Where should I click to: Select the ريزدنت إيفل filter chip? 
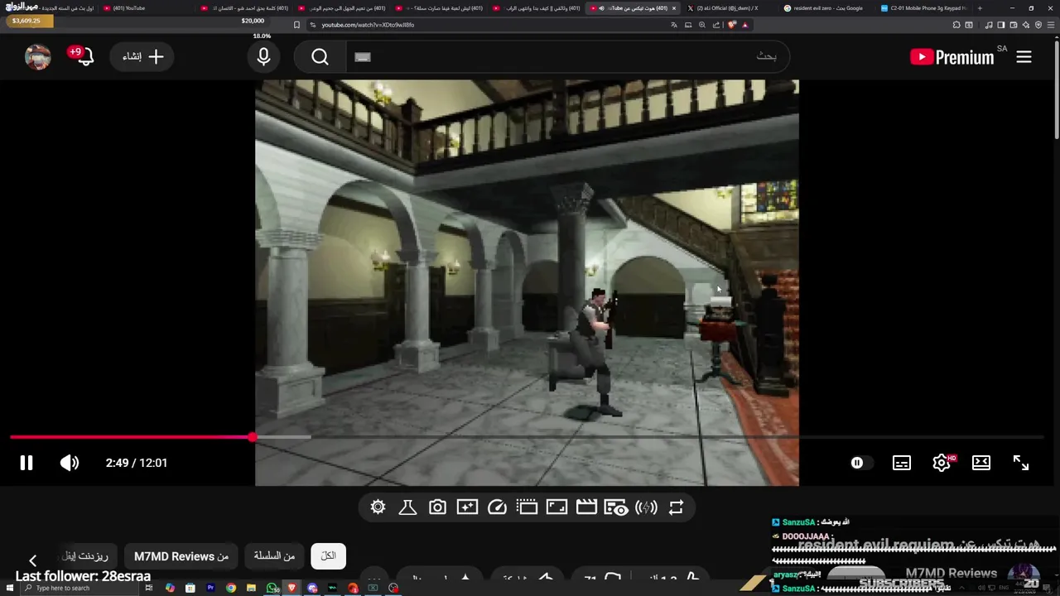point(85,556)
